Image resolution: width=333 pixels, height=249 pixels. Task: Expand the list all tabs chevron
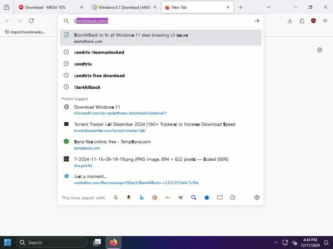[269, 7]
